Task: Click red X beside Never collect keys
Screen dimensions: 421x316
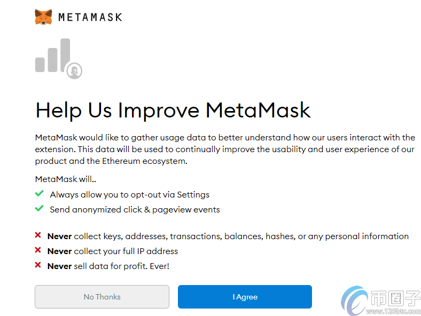Action: [38, 235]
